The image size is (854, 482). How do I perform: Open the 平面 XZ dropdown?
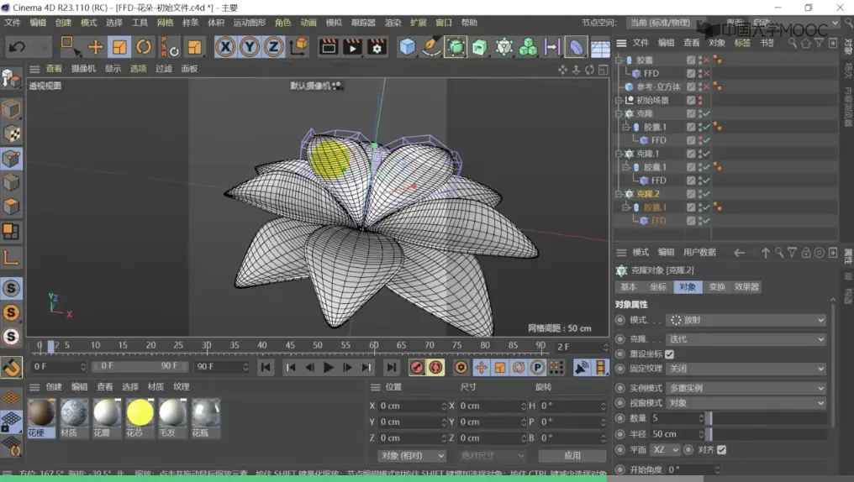click(x=664, y=449)
